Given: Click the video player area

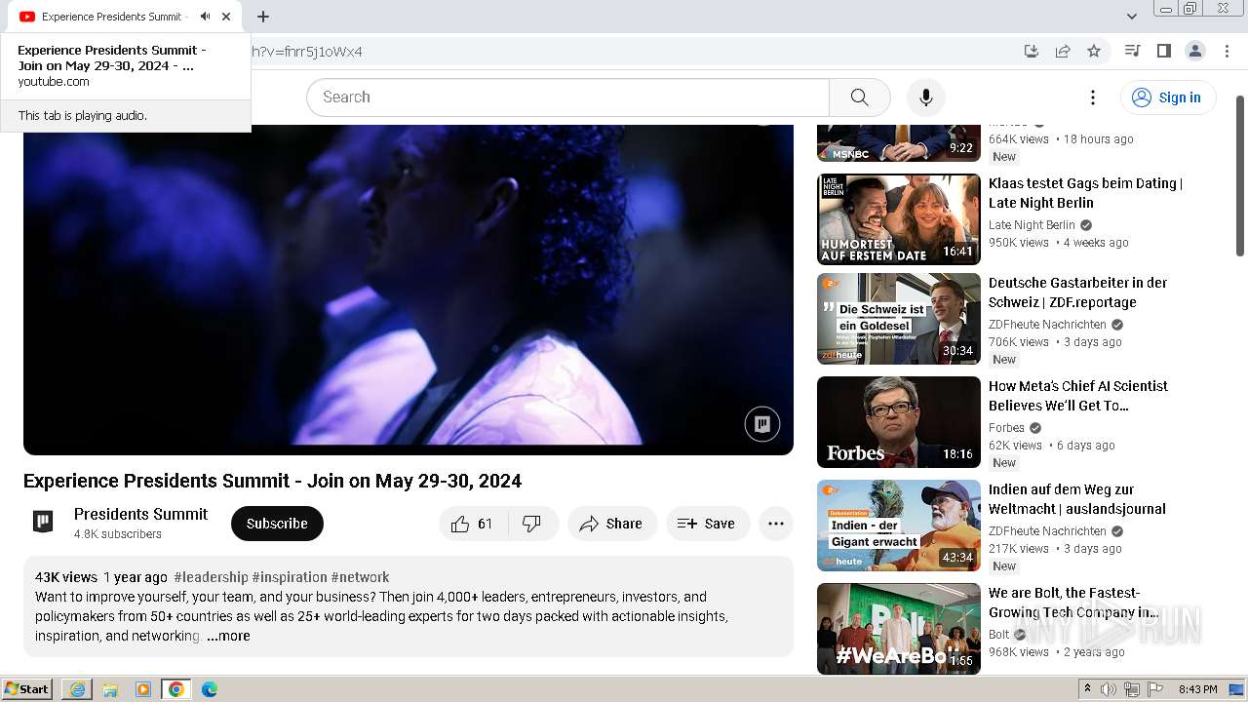Looking at the screenshot, I should point(409,288).
